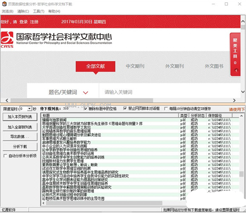Open the 帮助(H) menu
Viewport: 246px width, 213px height.
click(54, 11)
